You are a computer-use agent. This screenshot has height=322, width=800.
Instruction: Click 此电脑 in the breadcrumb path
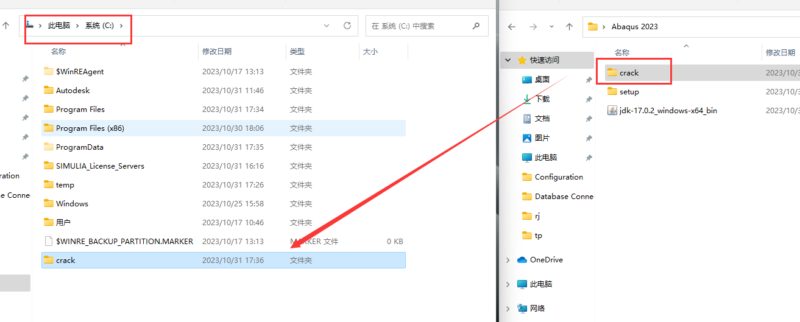[59, 26]
